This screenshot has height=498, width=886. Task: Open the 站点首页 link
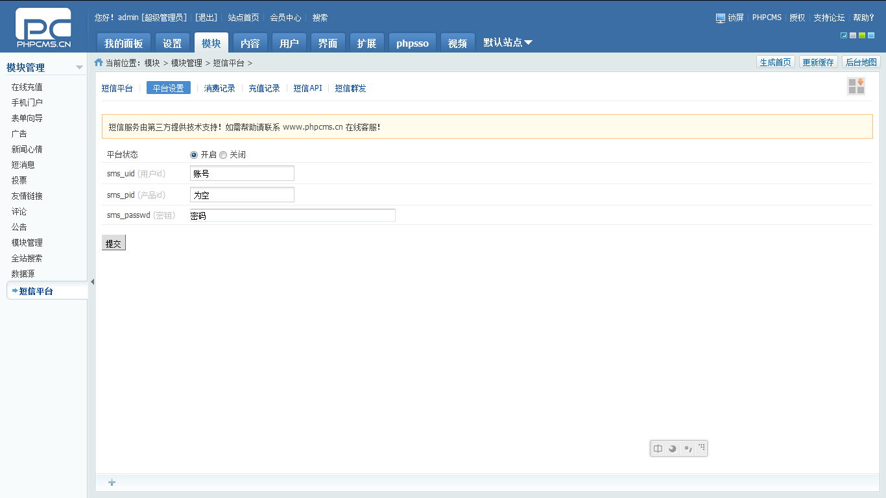pos(243,18)
